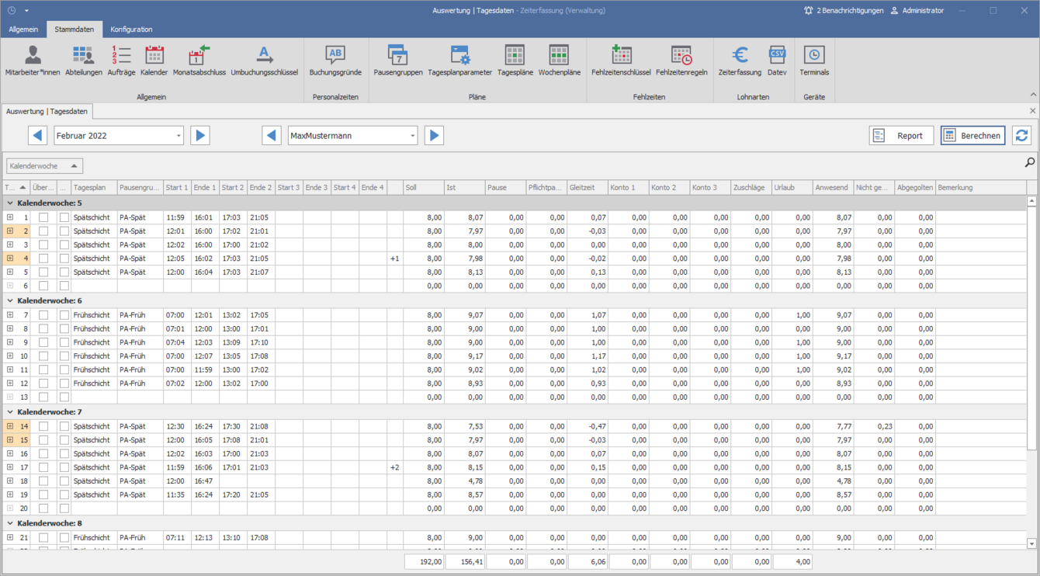The height and width of the screenshot is (576, 1040).
Task: Select the +2 marker in day 17 row
Action: click(395, 467)
